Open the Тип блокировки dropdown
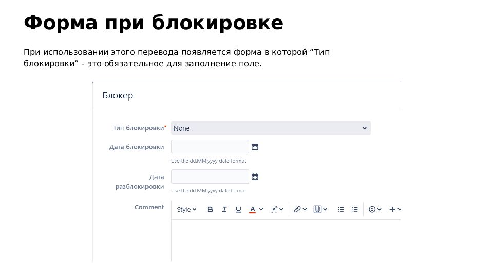The width and height of the screenshot is (493, 277). [271, 128]
